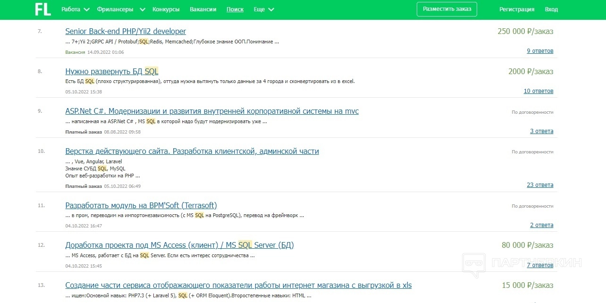This screenshot has height=303, width=606.
Task: Open the Доработка проекта под MS Access order
Action: (179, 245)
